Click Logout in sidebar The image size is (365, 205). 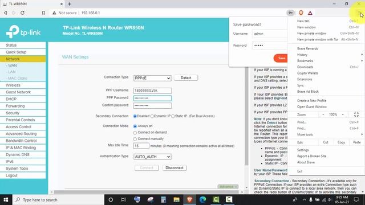point(23,175)
